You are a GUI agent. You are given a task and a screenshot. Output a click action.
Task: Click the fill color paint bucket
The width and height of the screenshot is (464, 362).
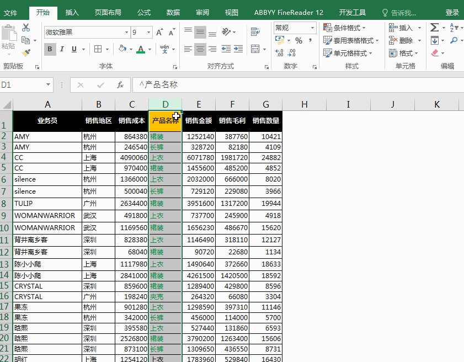point(122,49)
